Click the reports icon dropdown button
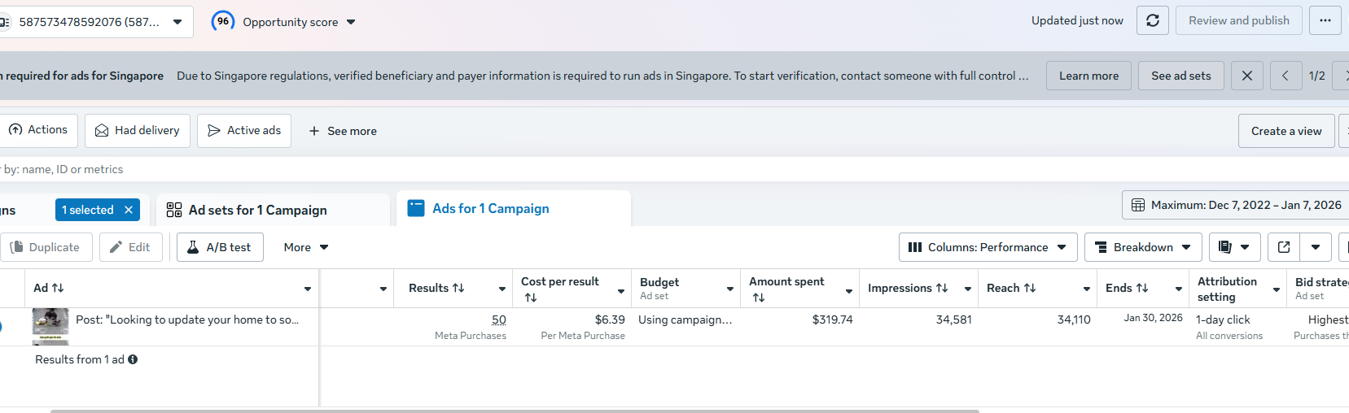Image resolution: width=1349 pixels, height=413 pixels. point(1234,247)
